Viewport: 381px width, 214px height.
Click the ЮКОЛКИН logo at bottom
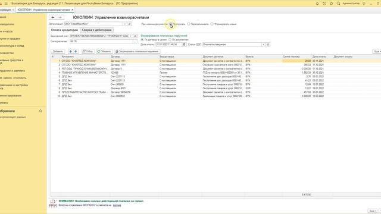point(53,203)
